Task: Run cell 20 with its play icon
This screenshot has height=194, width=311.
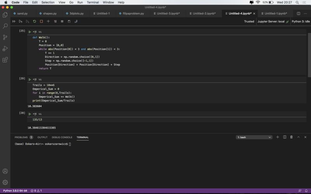Action: 30,114
